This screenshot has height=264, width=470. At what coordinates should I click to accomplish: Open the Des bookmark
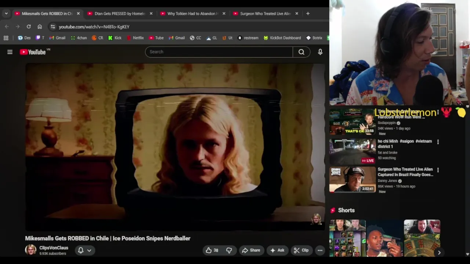tap(24, 38)
